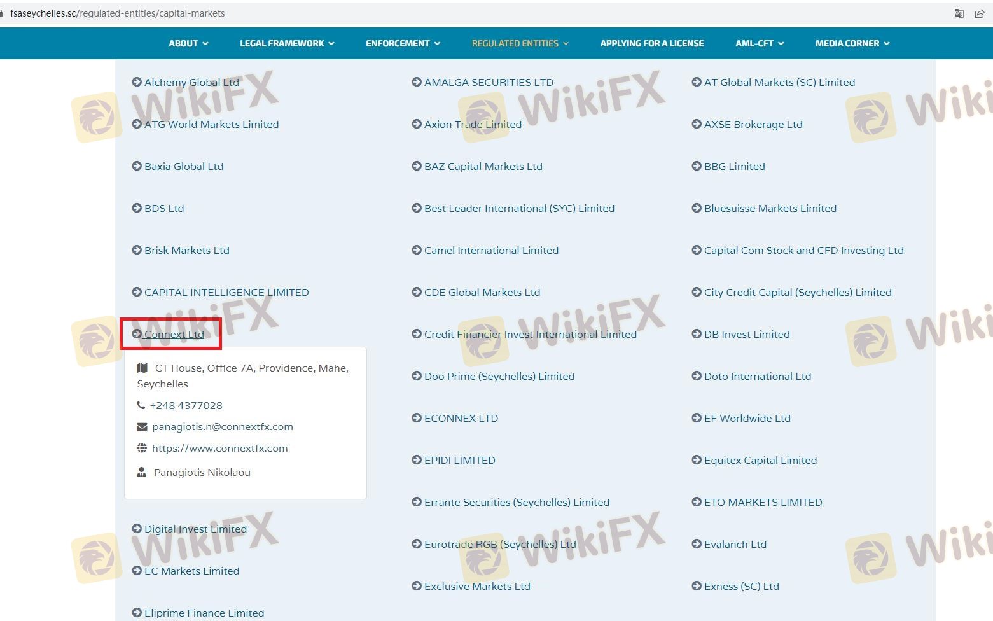The height and width of the screenshot is (621, 993).
Task: Click arrow icon beside Doto International Ltd
Action: click(x=697, y=376)
